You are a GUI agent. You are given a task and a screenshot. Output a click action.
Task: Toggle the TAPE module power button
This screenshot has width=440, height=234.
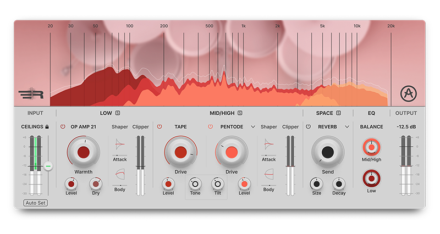coord(159,127)
